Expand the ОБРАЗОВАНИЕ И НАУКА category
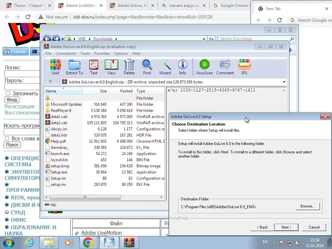 tap(7, 227)
